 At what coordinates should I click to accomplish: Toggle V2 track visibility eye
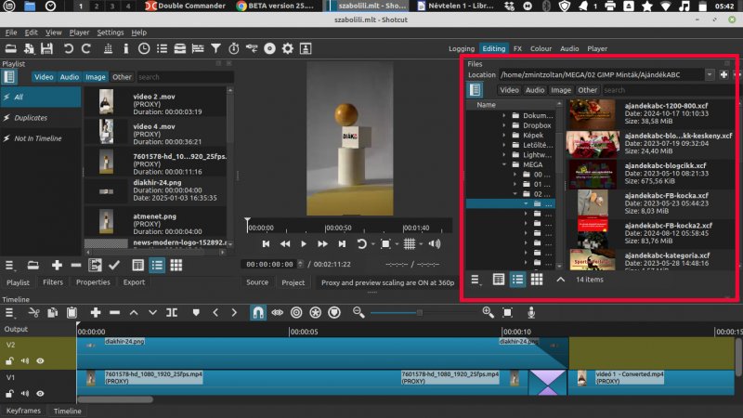pyautogui.click(x=40, y=359)
